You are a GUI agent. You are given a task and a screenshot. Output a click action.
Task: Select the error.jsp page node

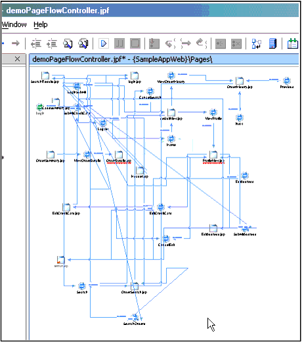pos(61,260)
